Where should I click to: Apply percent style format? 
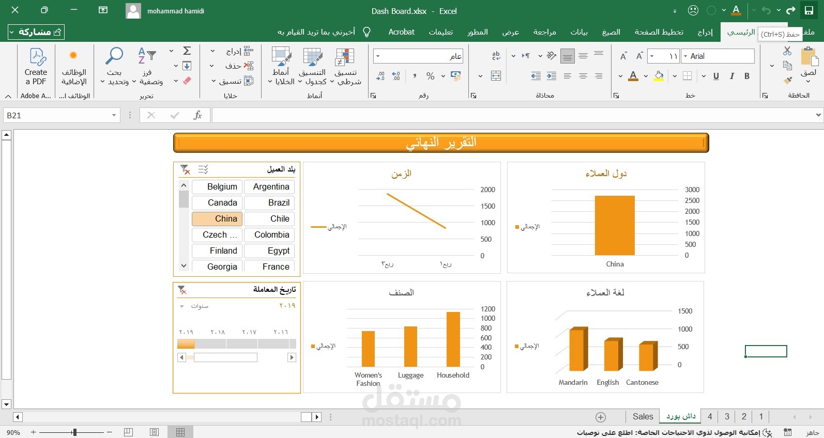tap(430, 76)
